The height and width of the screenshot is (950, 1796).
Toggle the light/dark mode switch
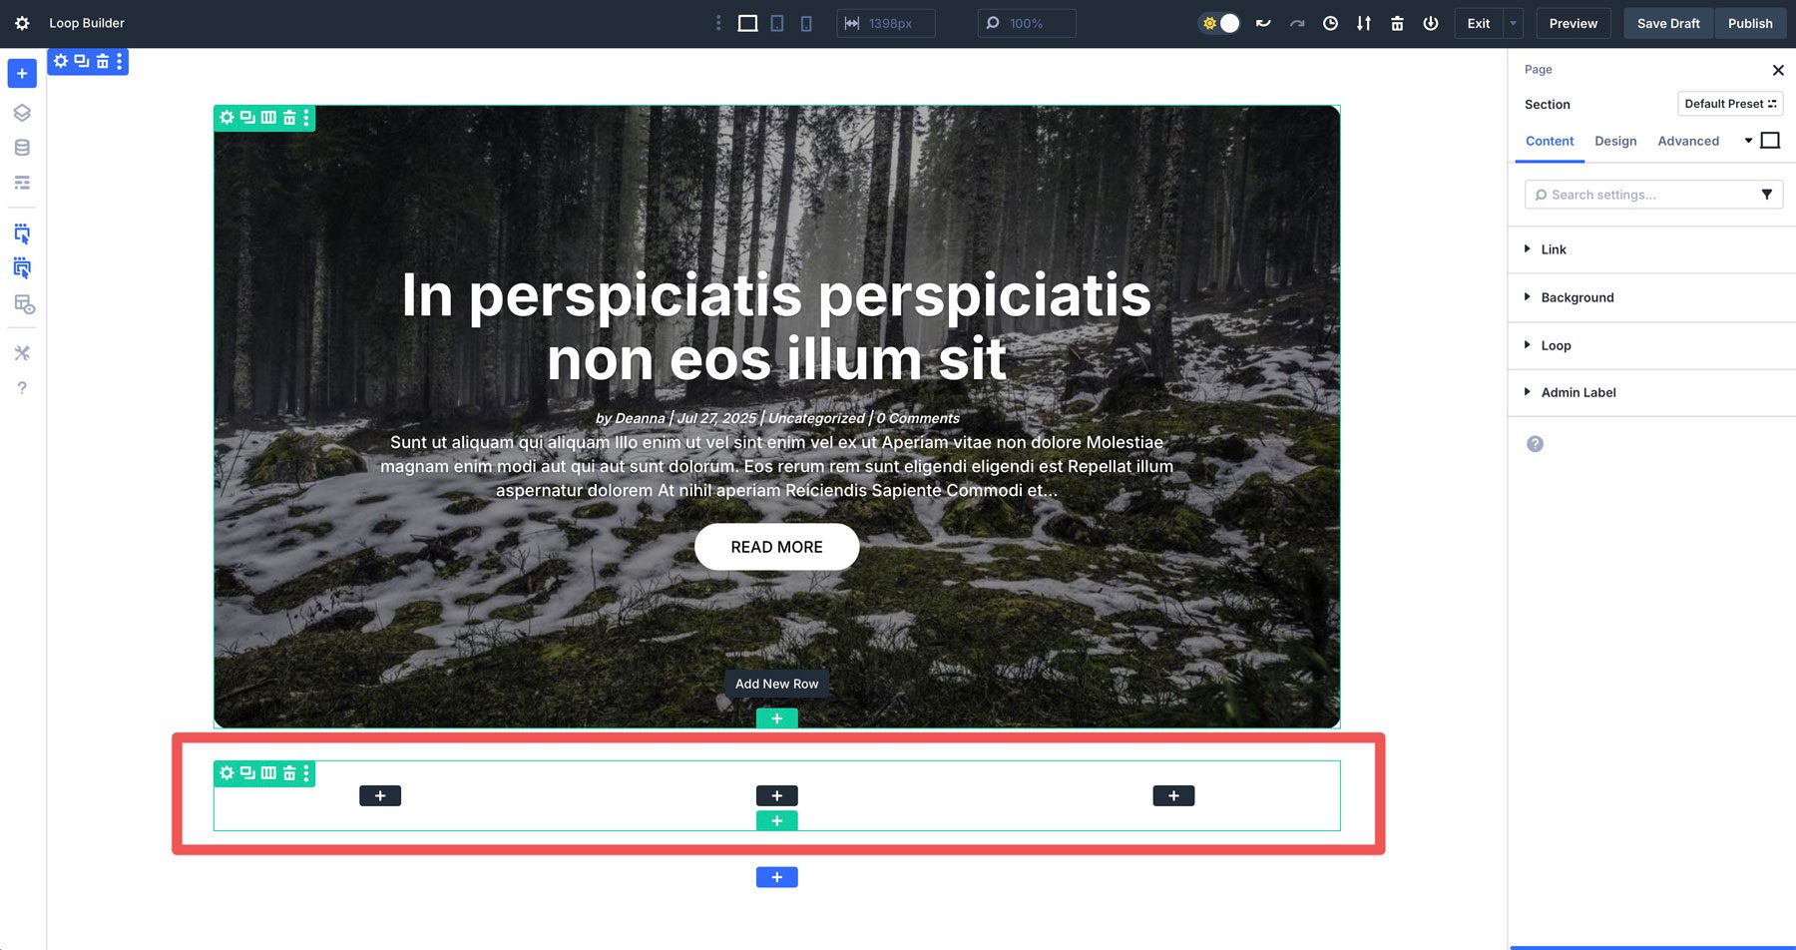pos(1219,22)
